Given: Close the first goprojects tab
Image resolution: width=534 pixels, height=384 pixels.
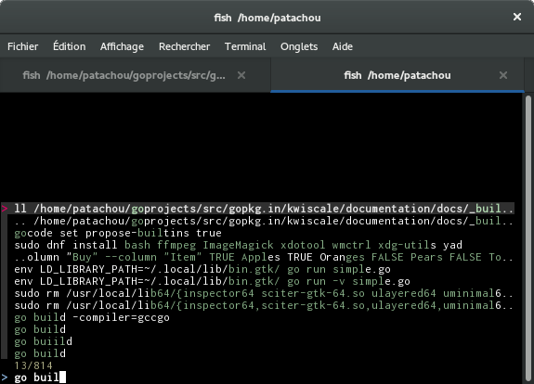Looking at the screenshot, I should pos(241,75).
